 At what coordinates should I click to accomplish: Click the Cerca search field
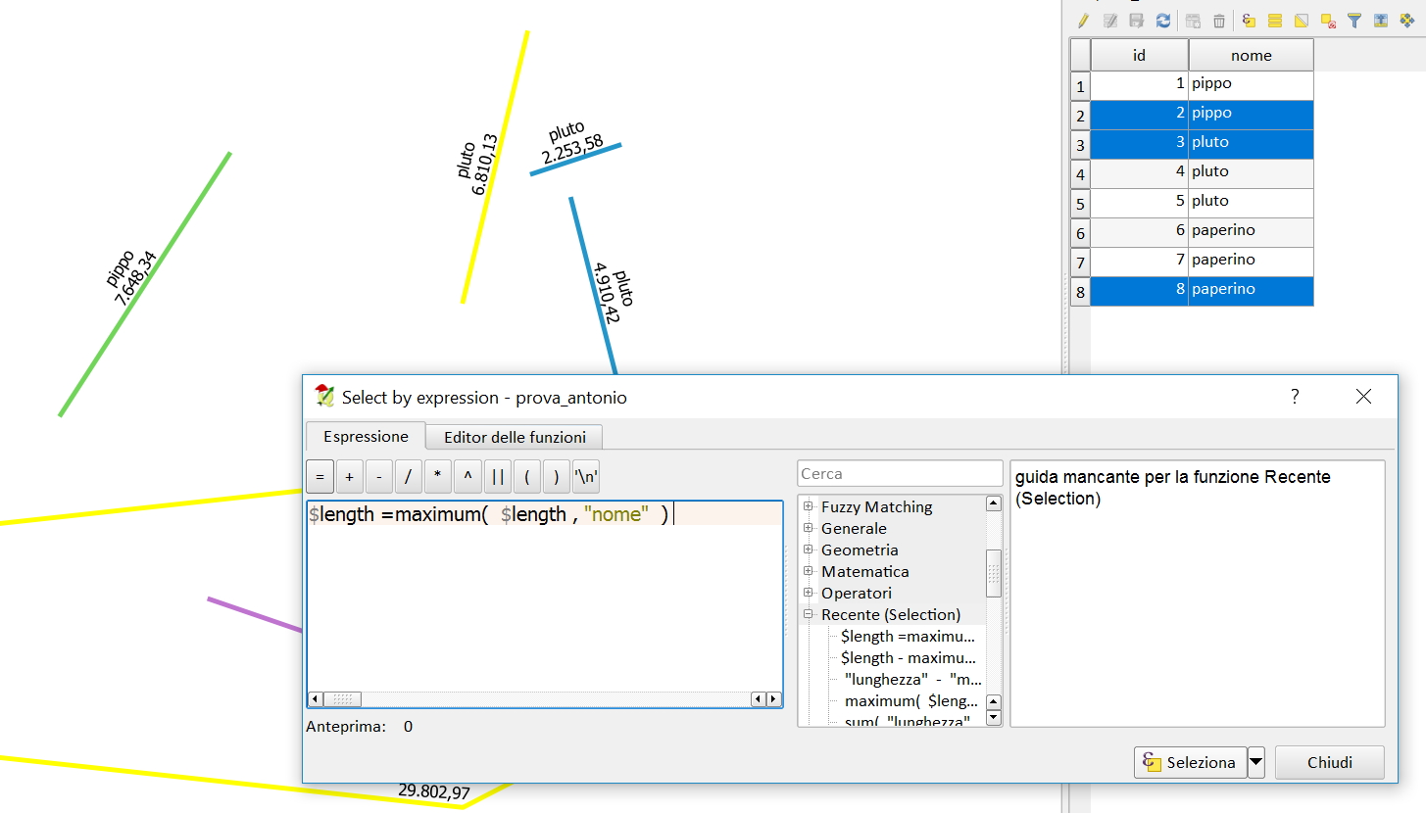900,473
